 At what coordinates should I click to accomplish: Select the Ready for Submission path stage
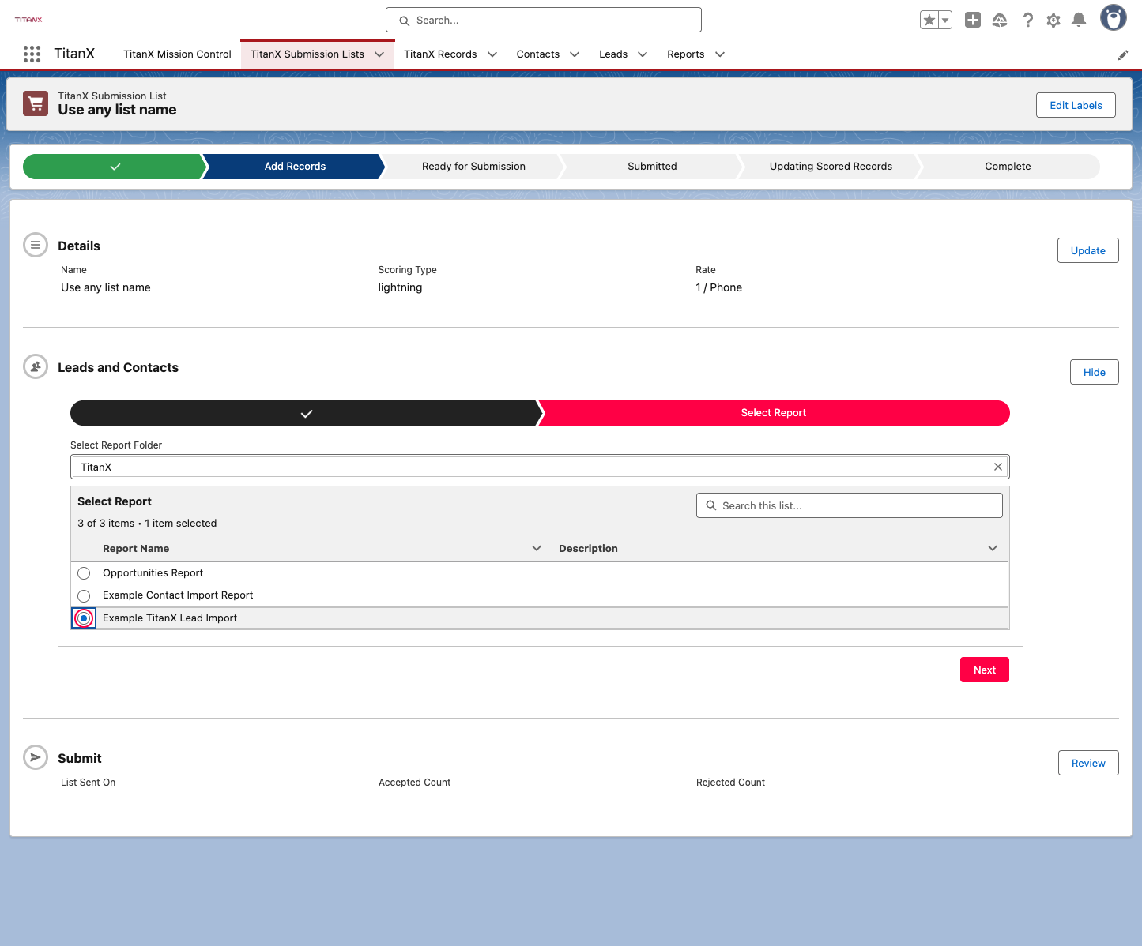473,167
